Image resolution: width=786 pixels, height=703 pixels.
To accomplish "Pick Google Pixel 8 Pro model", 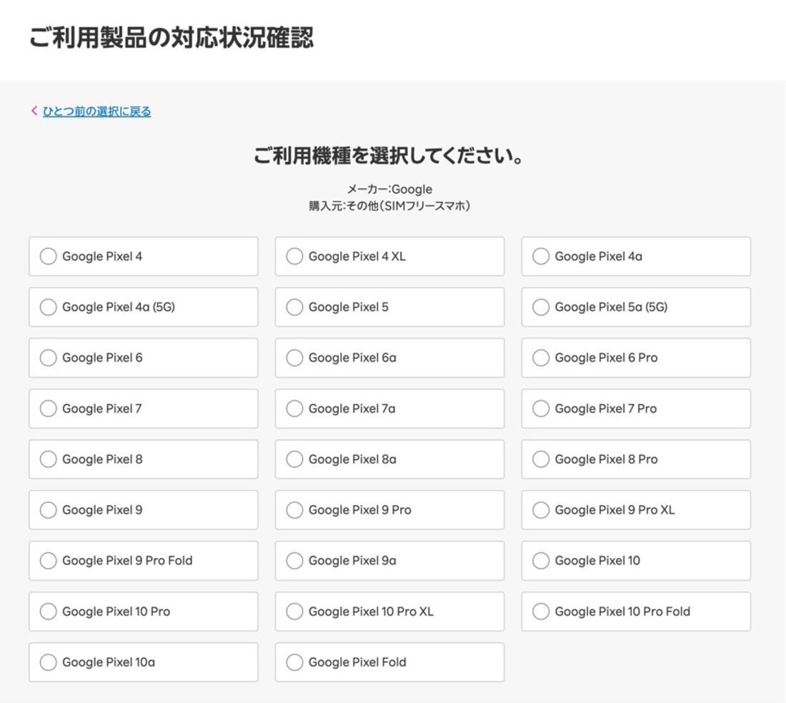I will 636,459.
